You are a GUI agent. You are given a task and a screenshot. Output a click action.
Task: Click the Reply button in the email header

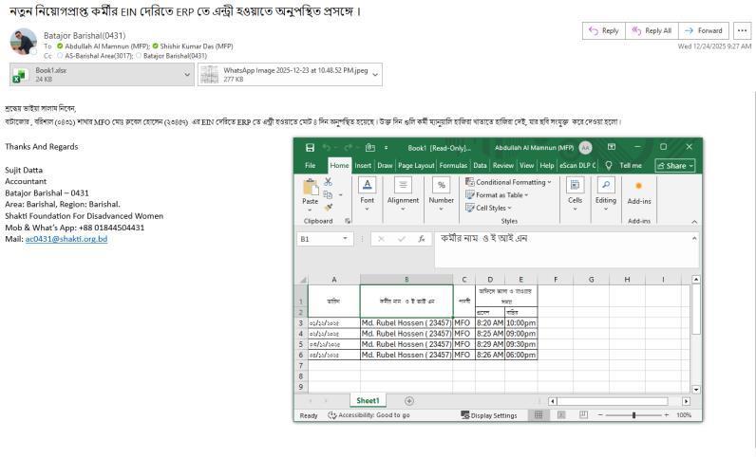[603, 30]
